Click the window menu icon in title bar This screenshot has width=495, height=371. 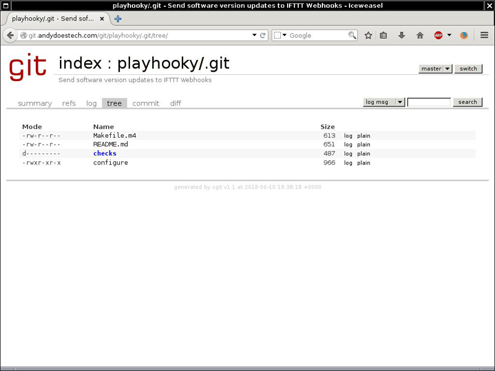click(x=6, y=6)
